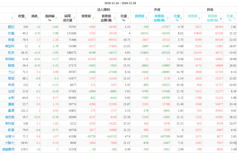Select the 南亞科 stock name
Viewport: 237px width, 153px height.
10,46
